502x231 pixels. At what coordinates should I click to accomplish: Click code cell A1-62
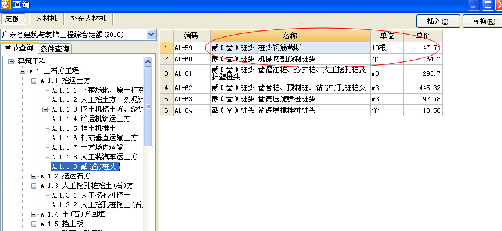(x=191, y=88)
